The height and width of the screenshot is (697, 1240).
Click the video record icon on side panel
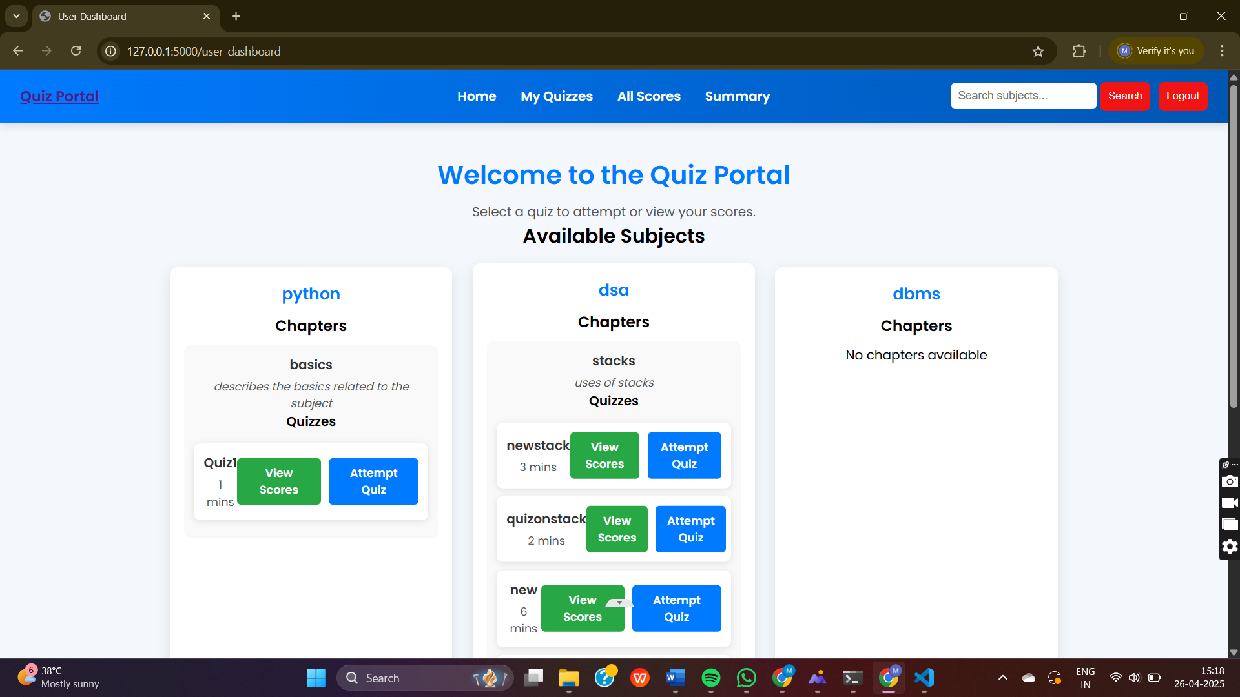(x=1230, y=503)
